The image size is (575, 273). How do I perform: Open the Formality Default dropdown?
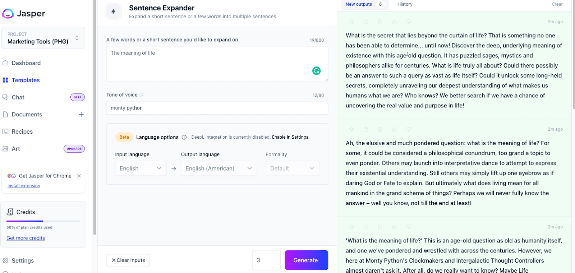(292, 168)
